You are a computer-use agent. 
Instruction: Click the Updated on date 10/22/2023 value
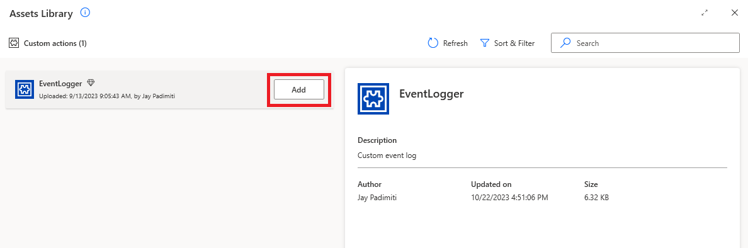pos(509,198)
